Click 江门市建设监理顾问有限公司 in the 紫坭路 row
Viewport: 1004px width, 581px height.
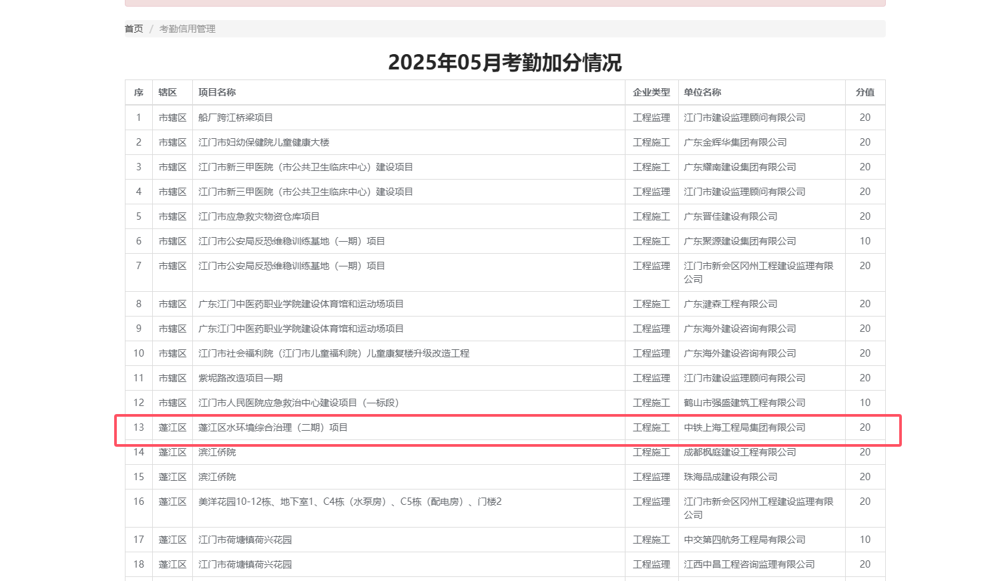744,378
